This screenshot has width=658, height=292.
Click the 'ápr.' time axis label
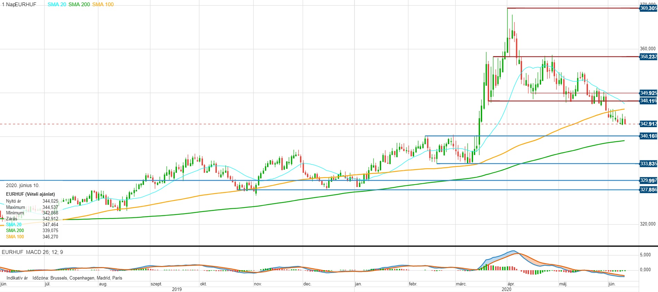pyautogui.click(x=511, y=284)
